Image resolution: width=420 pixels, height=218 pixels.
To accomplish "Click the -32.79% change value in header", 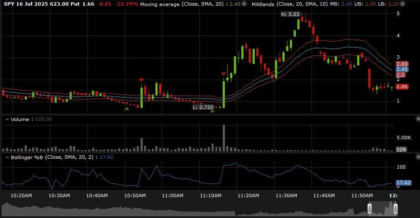I will (x=126, y=4).
